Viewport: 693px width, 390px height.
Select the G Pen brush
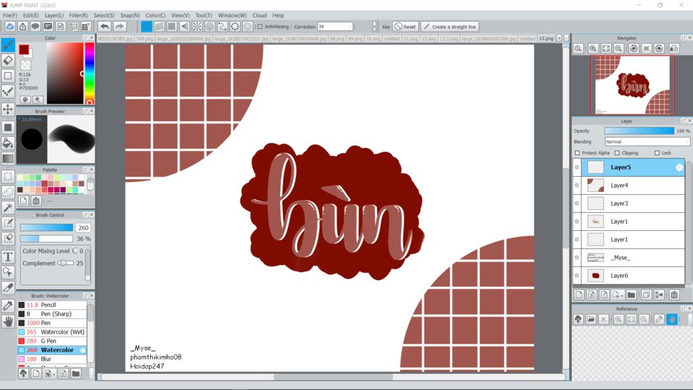tap(52, 341)
